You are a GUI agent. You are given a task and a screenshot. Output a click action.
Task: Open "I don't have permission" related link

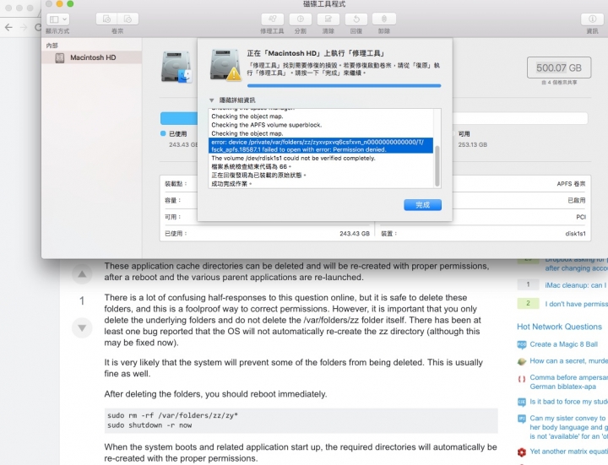coord(576,304)
